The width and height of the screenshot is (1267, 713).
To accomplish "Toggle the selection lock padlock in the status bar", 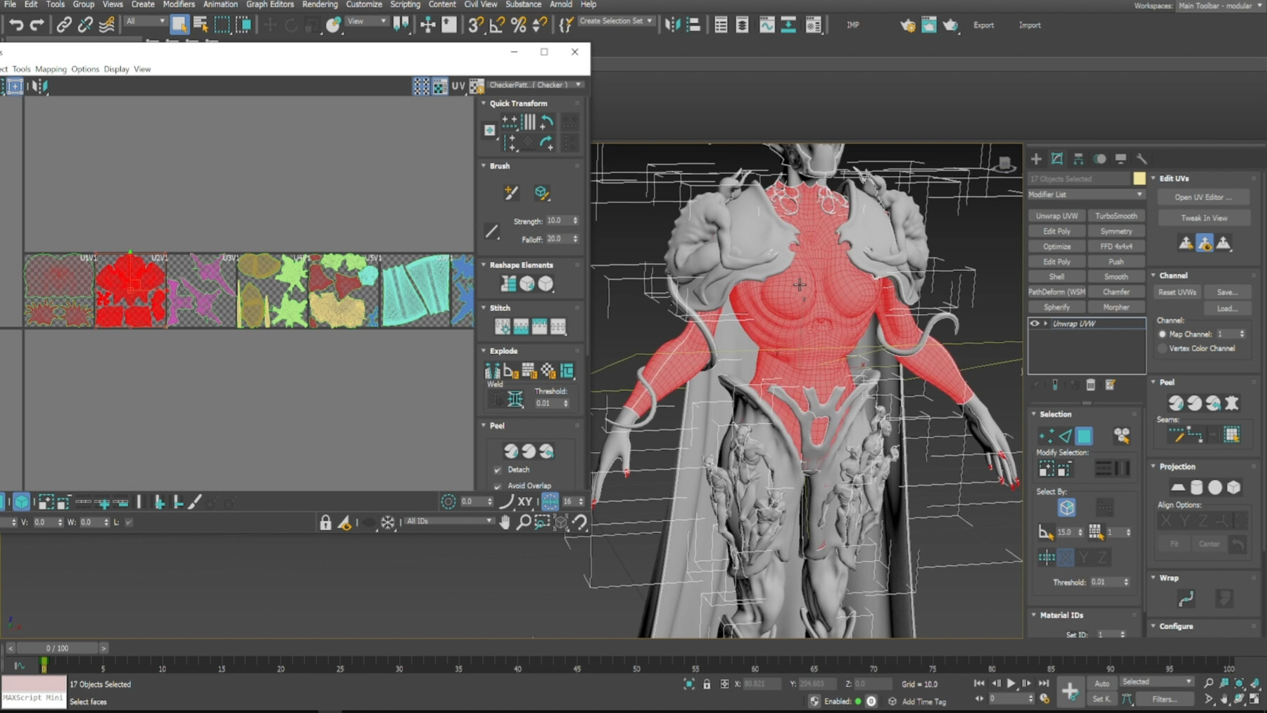I will [x=706, y=683].
